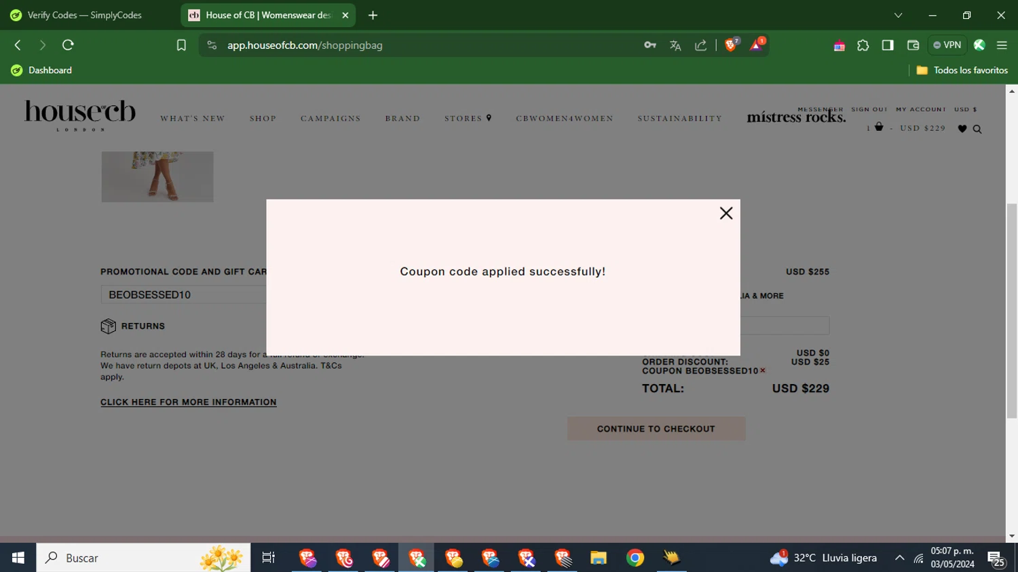The height and width of the screenshot is (572, 1018).
Task: Open the WHAT'S NEW menu
Action: coord(193,119)
